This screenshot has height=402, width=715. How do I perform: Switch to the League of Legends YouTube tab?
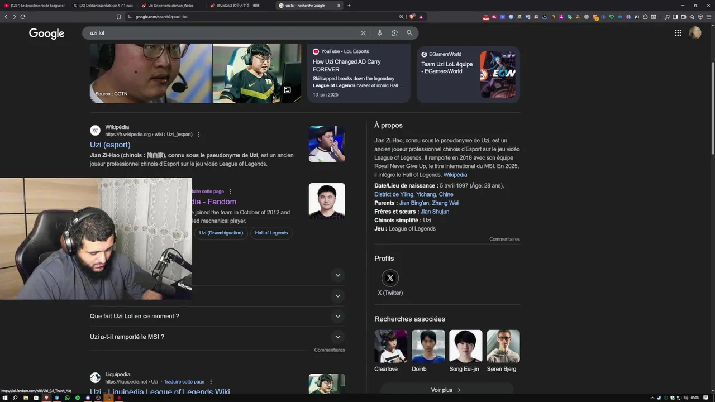tap(35, 6)
